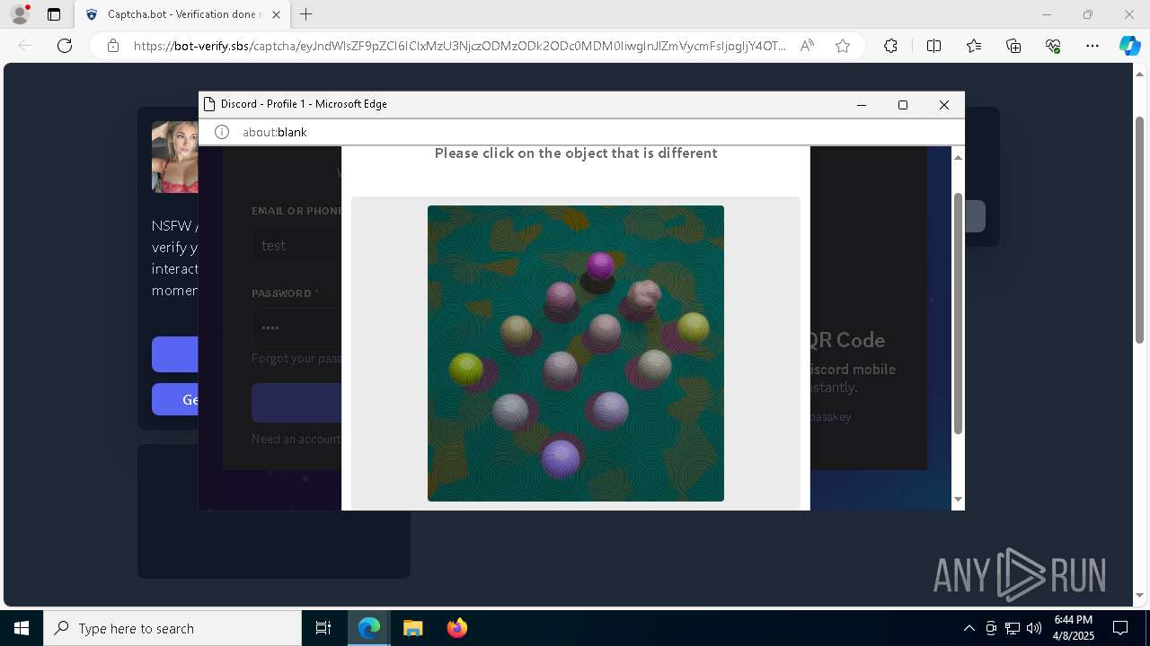Click the lumpy pink object
This screenshot has height=646, width=1150.
(644, 295)
